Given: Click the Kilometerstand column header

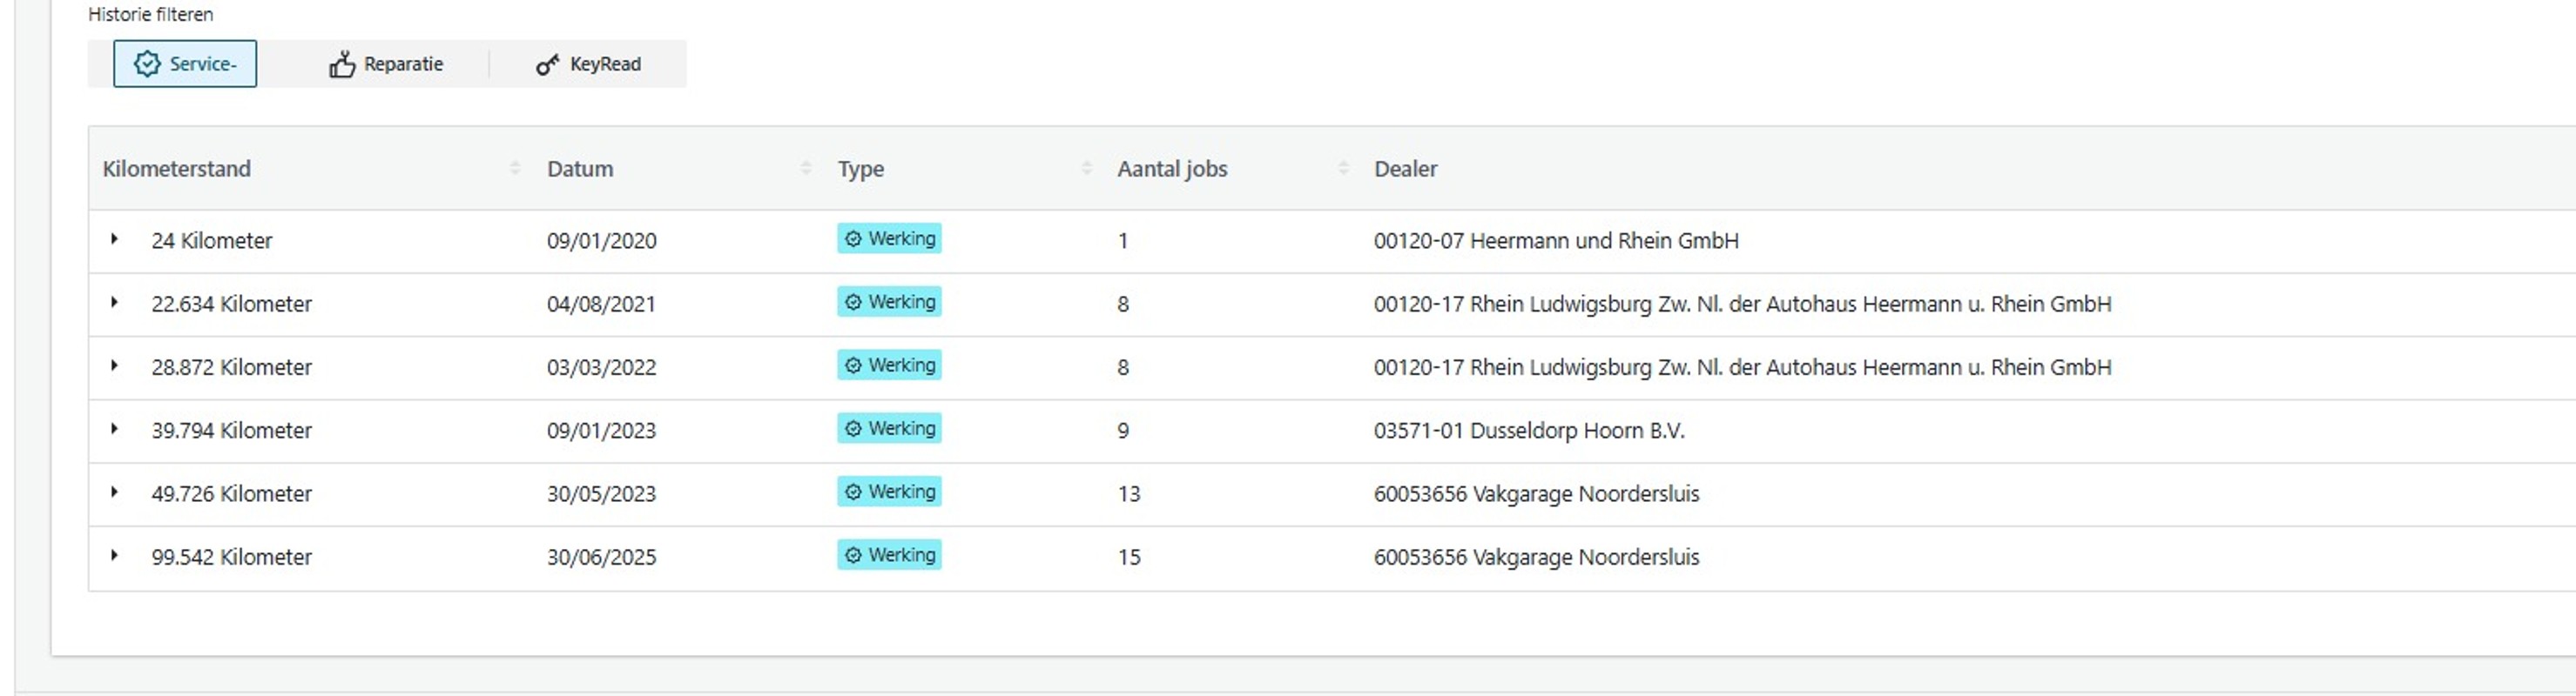Looking at the screenshot, I should 177,169.
